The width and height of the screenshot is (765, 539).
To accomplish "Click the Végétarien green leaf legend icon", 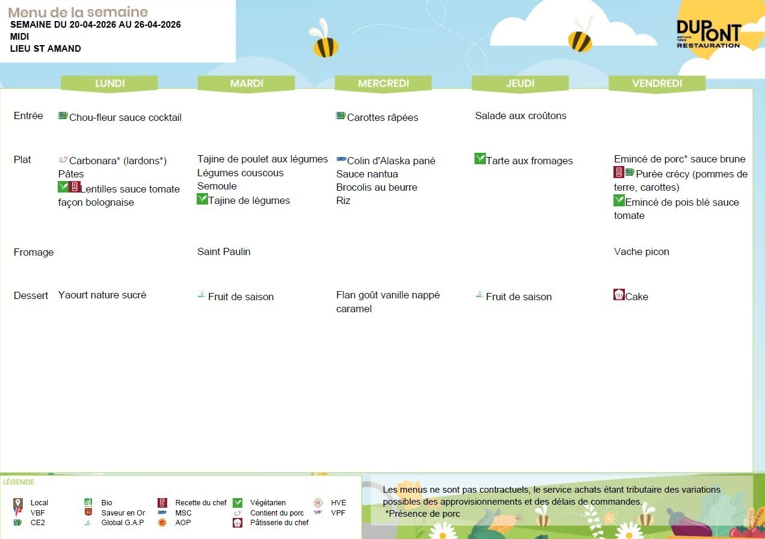I will pos(238,503).
